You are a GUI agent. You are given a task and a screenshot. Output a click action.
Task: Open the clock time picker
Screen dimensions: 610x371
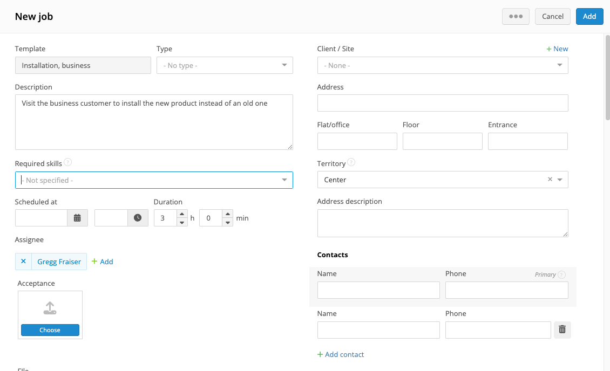(138, 218)
